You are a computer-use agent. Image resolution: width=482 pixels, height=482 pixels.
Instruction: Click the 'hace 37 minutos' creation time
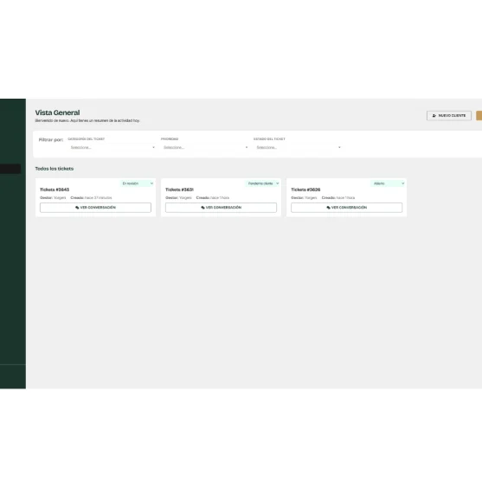98,197
